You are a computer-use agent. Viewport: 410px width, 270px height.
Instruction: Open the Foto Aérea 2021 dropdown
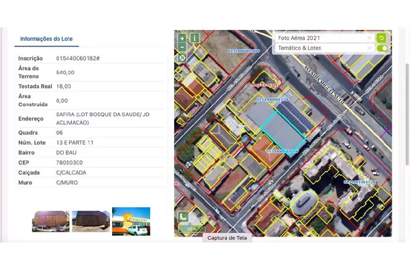pos(325,38)
